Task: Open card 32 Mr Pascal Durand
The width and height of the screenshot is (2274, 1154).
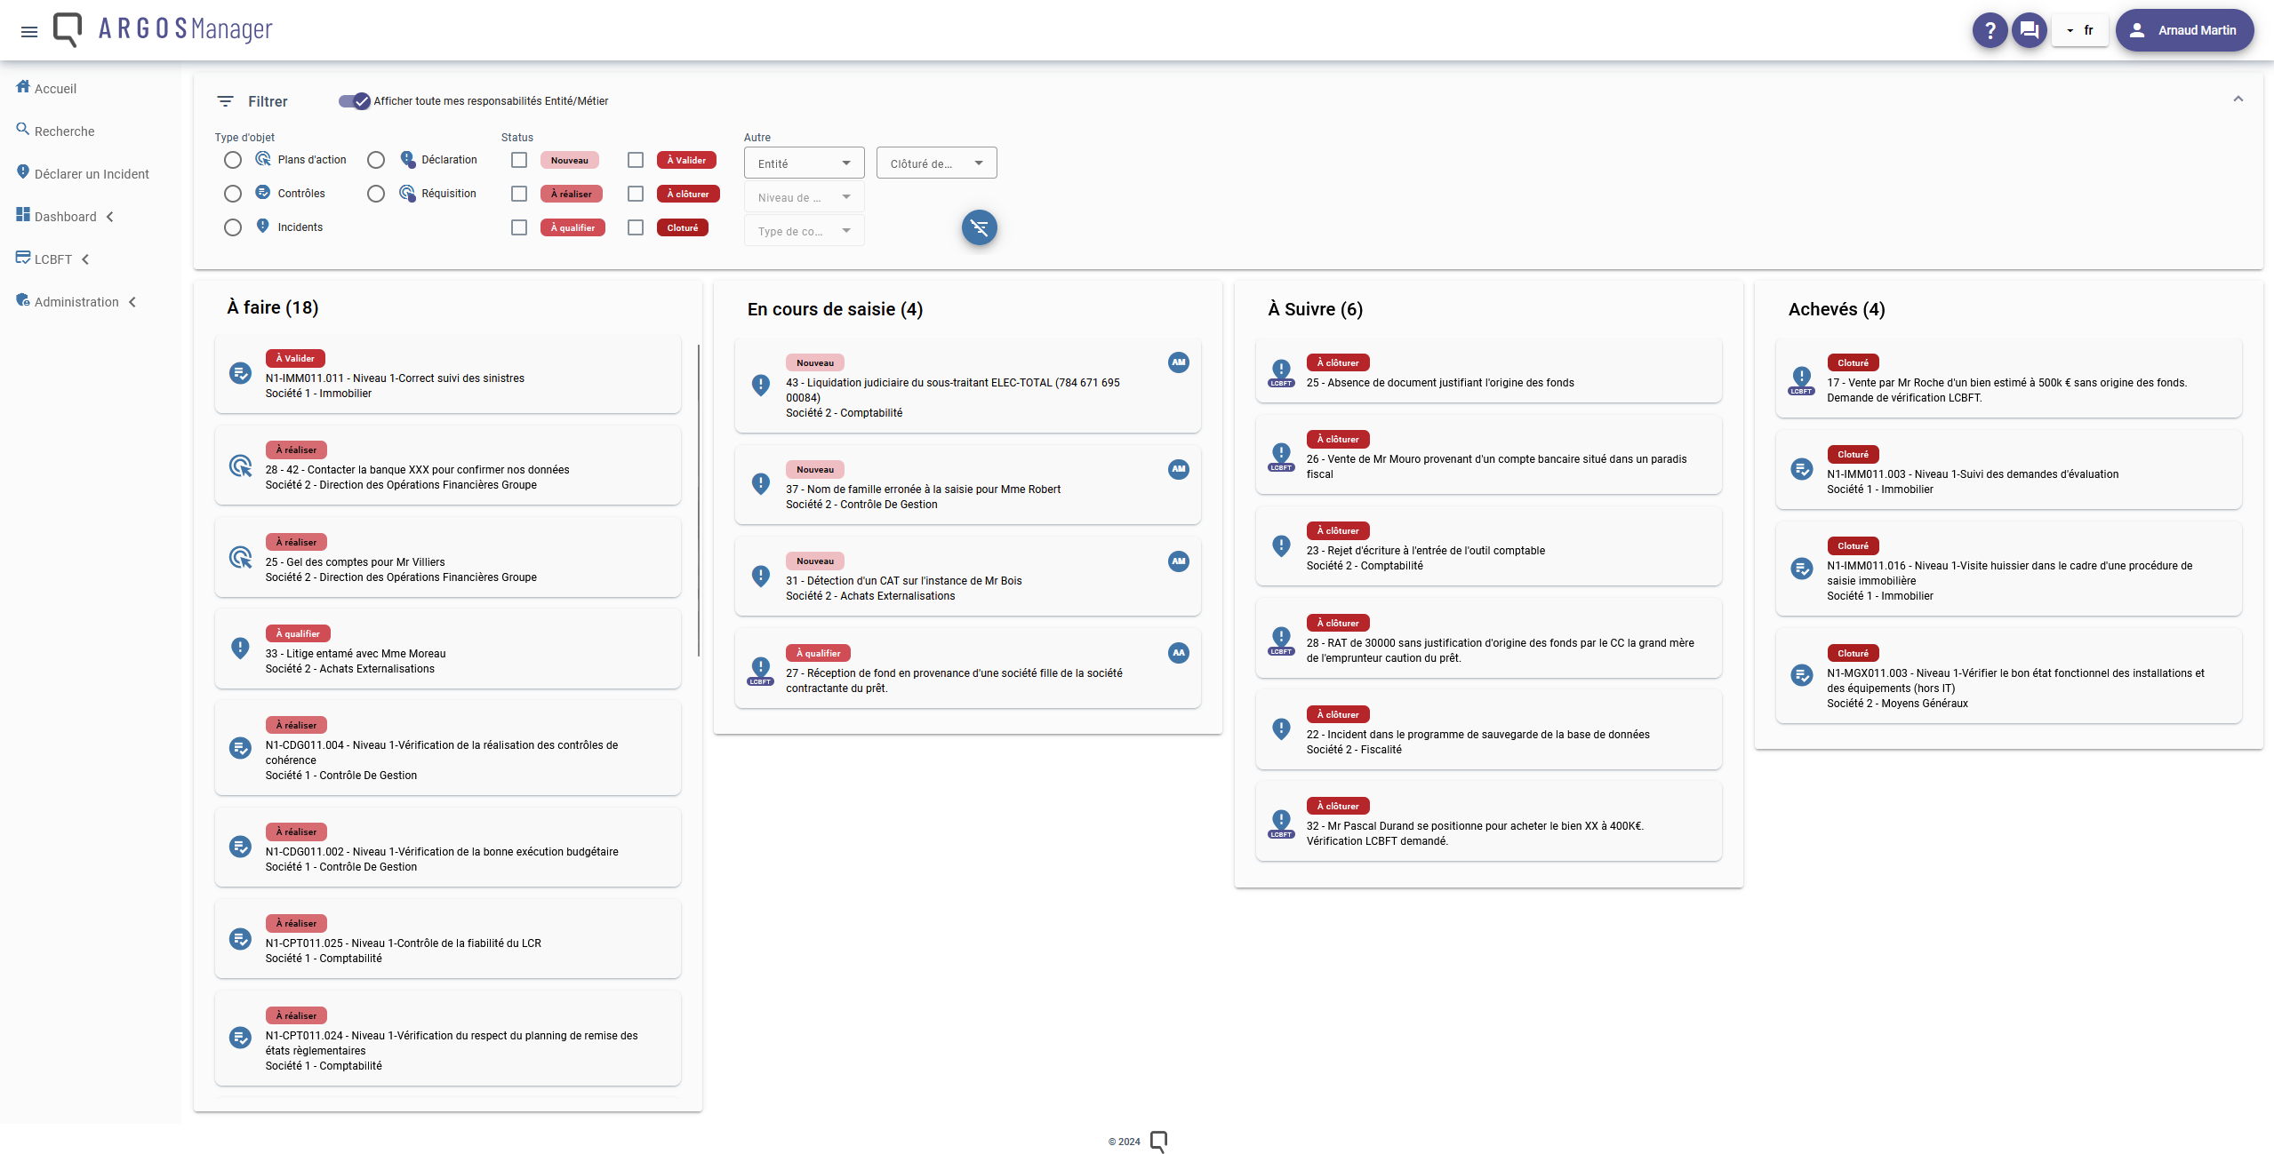Action: click(1487, 822)
